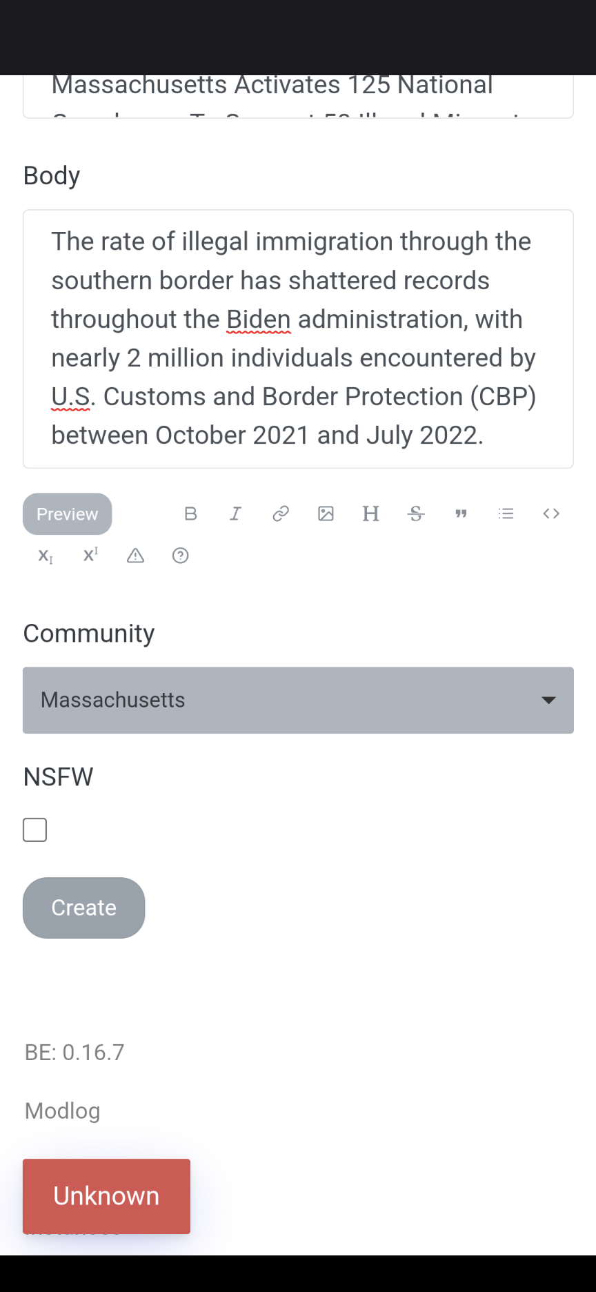
Task: Apply italic formatting in the editor
Action: click(x=235, y=513)
